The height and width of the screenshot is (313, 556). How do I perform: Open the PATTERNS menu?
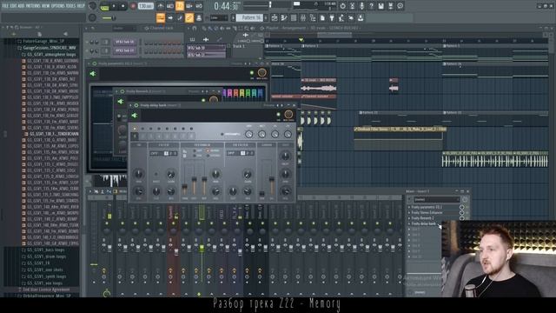(x=33, y=6)
